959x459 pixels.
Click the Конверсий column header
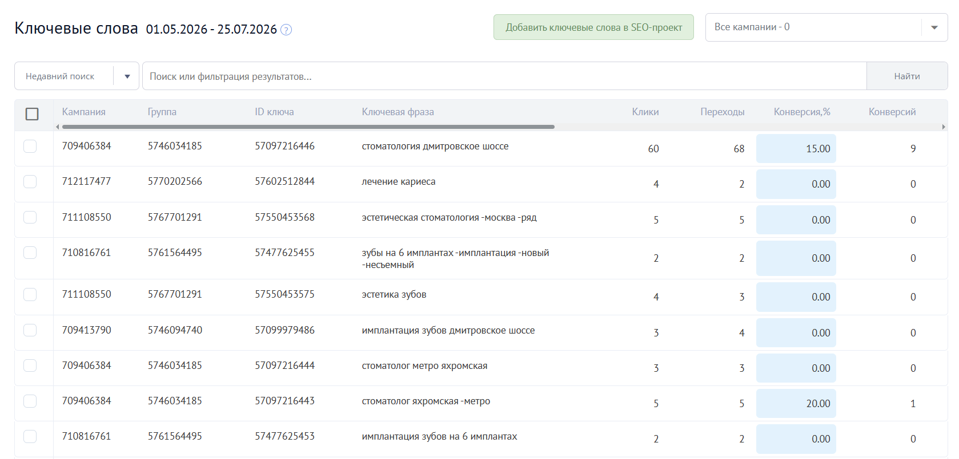coord(892,112)
